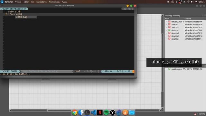Click the vertical scrollbar of GNS3 canvas

point(163,63)
